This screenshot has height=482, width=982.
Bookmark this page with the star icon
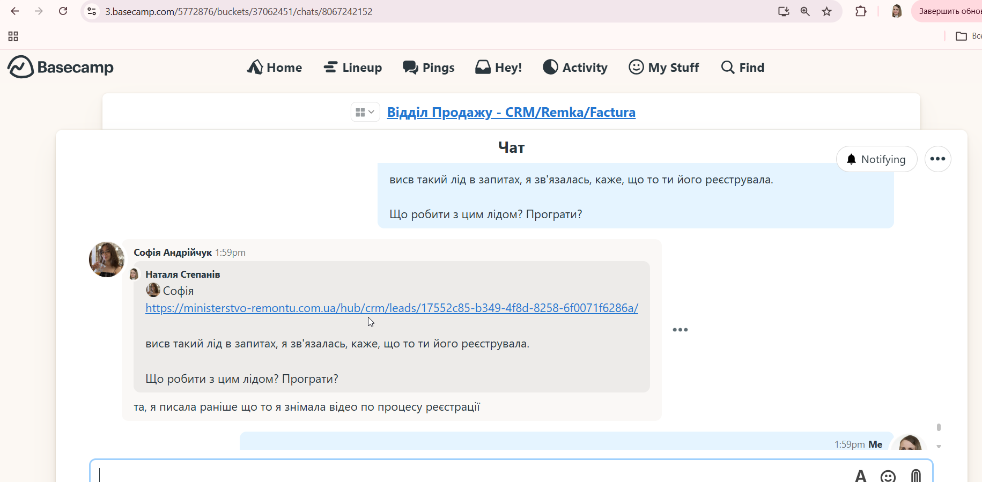point(826,11)
